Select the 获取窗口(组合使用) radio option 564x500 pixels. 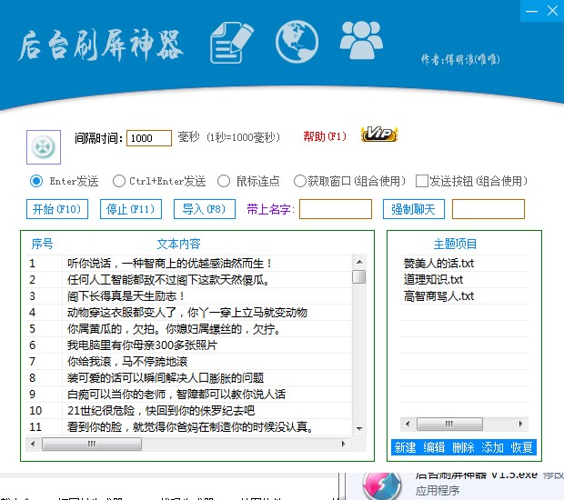299,181
